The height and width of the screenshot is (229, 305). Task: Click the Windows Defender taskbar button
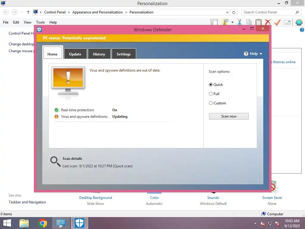coord(79,223)
